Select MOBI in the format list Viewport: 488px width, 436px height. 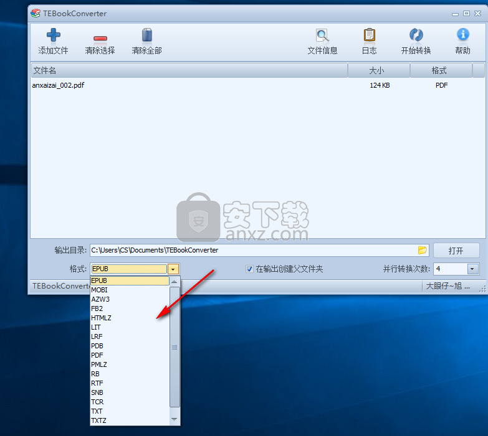[x=130, y=290]
